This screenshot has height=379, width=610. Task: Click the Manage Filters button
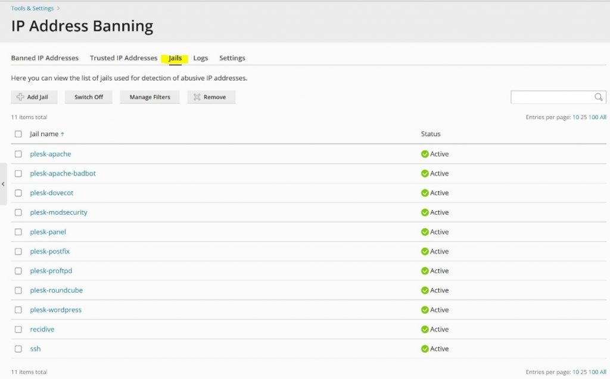click(150, 97)
